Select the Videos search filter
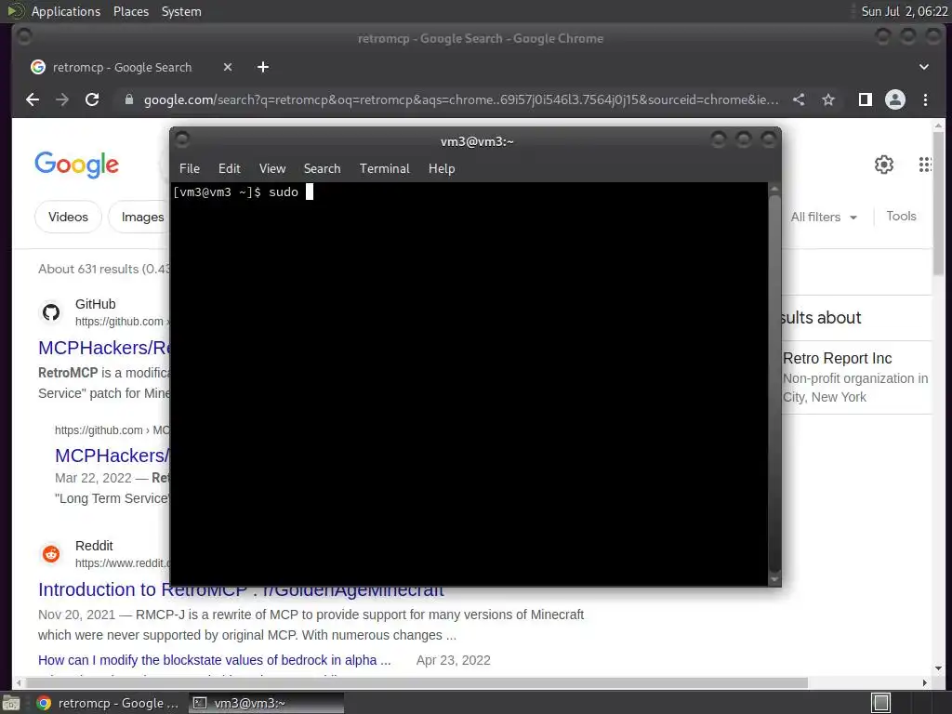 coord(68,217)
